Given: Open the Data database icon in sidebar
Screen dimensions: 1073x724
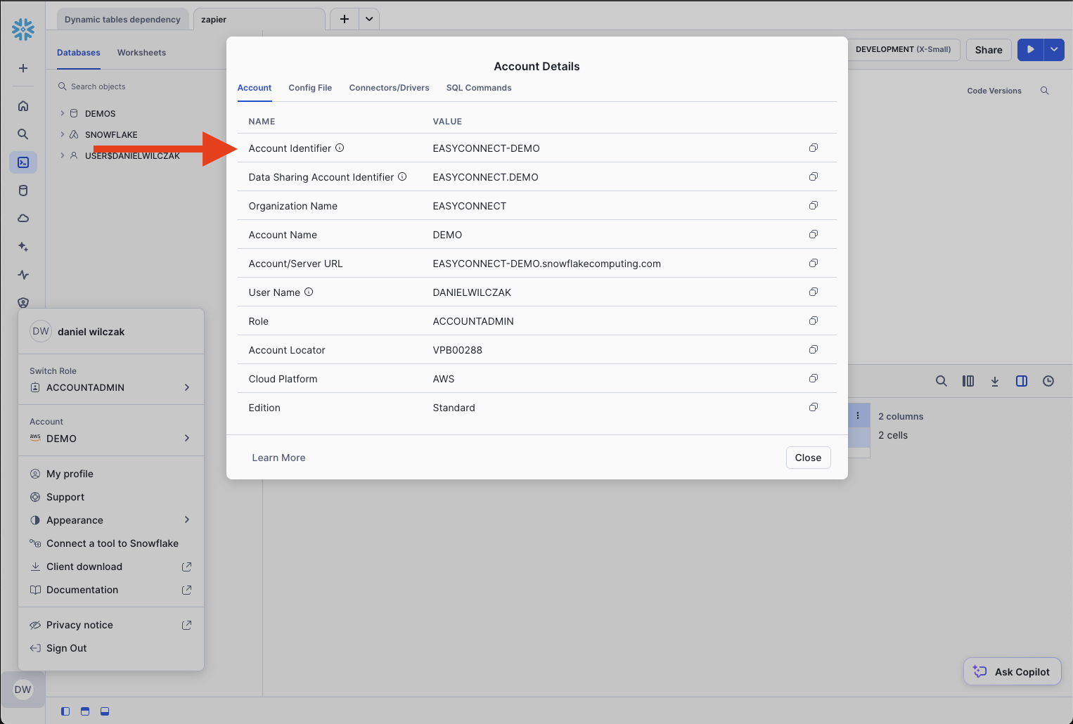Looking at the screenshot, I should pos(23,190).
